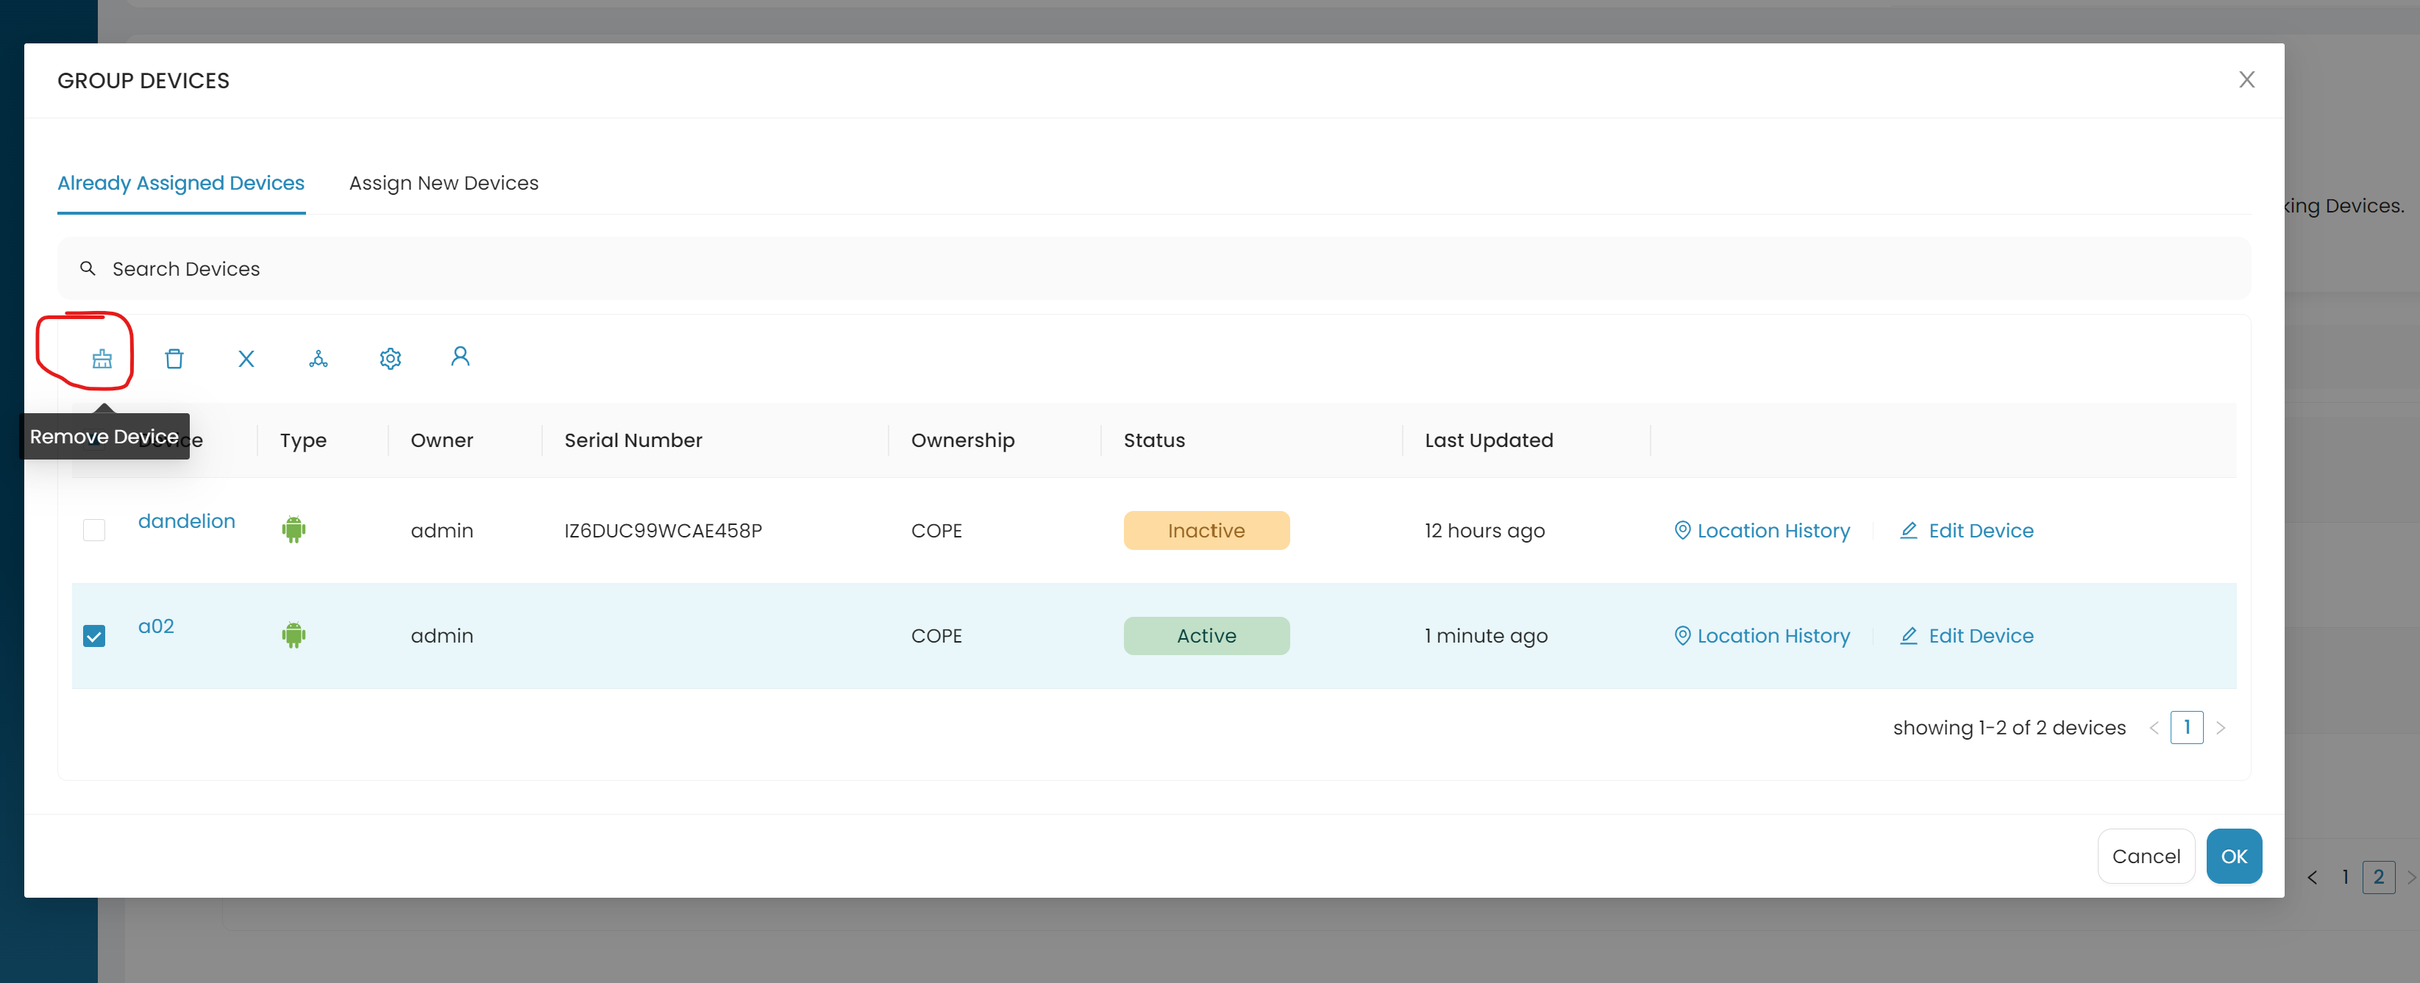Image resolution: width=2420 pixels, height=983 pixels.
Task: Open the device group hierarchy icon
Action: pos(318,358)
